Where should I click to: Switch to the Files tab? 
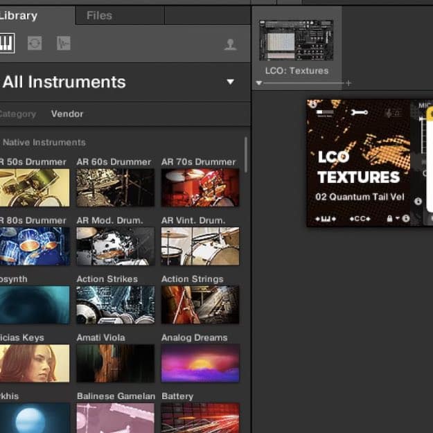tap(99, 15)
